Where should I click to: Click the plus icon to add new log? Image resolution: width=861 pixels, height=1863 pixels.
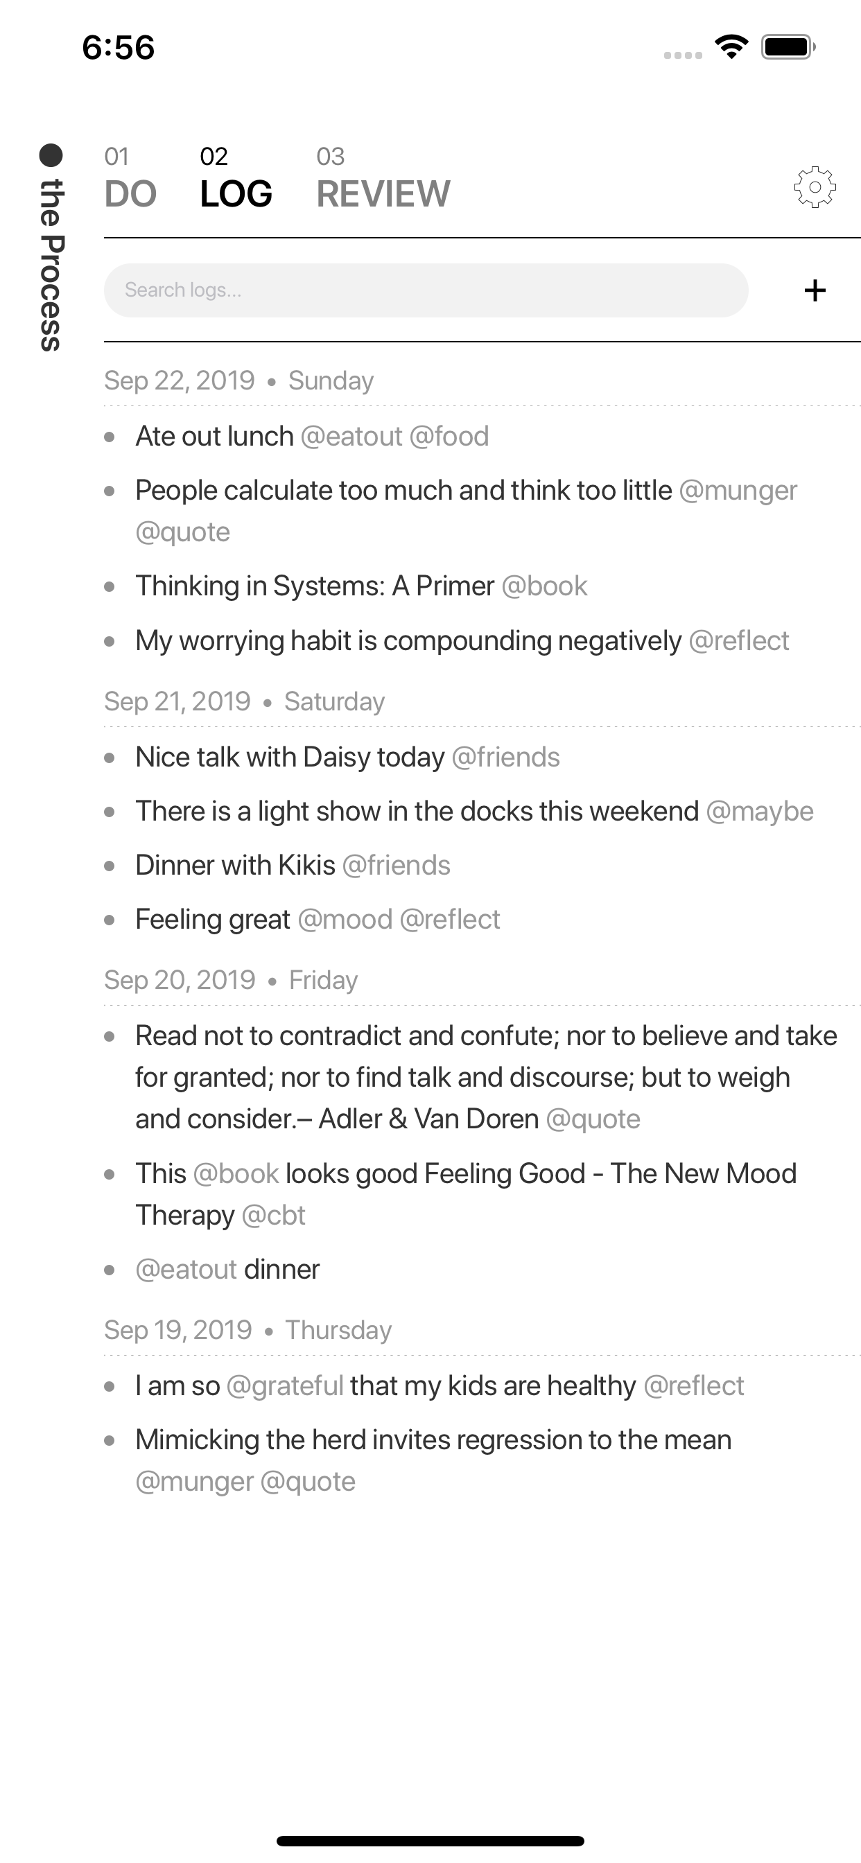[x=815, y=290]
